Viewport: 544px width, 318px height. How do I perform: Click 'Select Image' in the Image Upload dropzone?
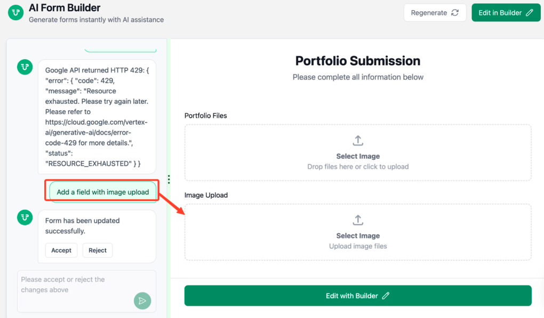click(358, 236)
